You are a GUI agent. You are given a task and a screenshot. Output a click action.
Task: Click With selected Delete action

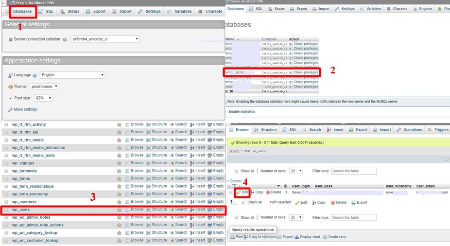click(x=339, y=203)
